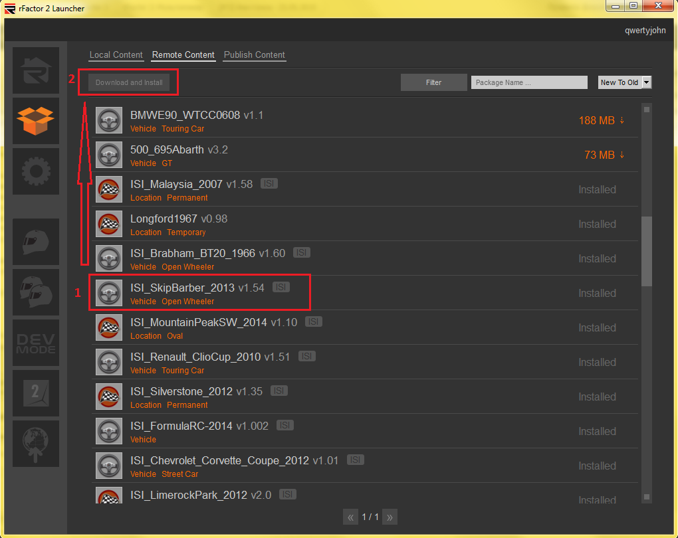
Task: Switch to the Local Content tab
Action: click(116, 55)
